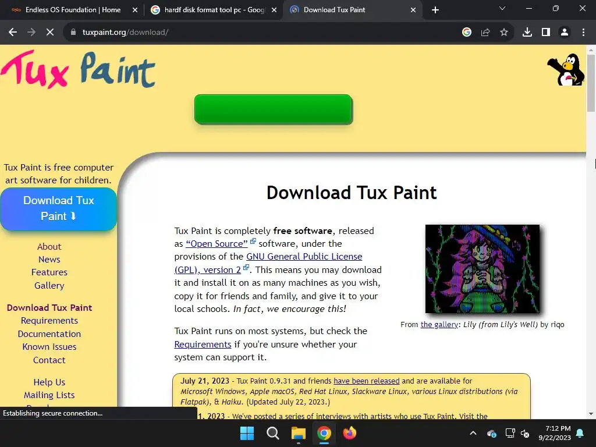The width and height of the screenshot is (596, 447).
Task: Close the Download Tux Paint tab
Action: pos(413,10)
